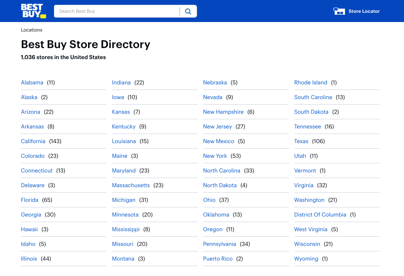Select Vermont from the directory

305,170
